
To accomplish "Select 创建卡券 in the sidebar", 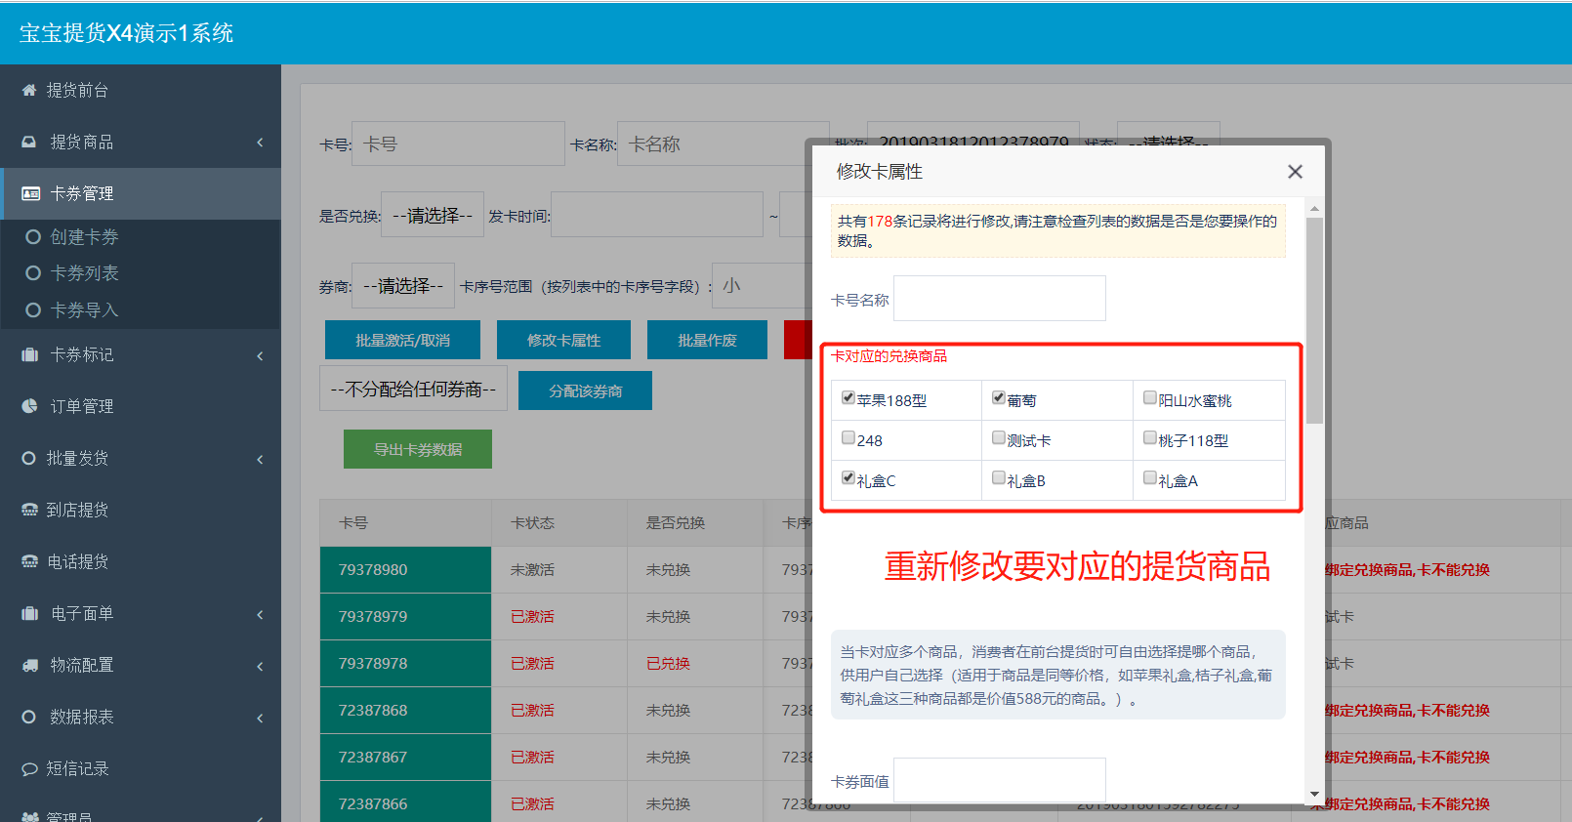I will click(x=84, y=237).
